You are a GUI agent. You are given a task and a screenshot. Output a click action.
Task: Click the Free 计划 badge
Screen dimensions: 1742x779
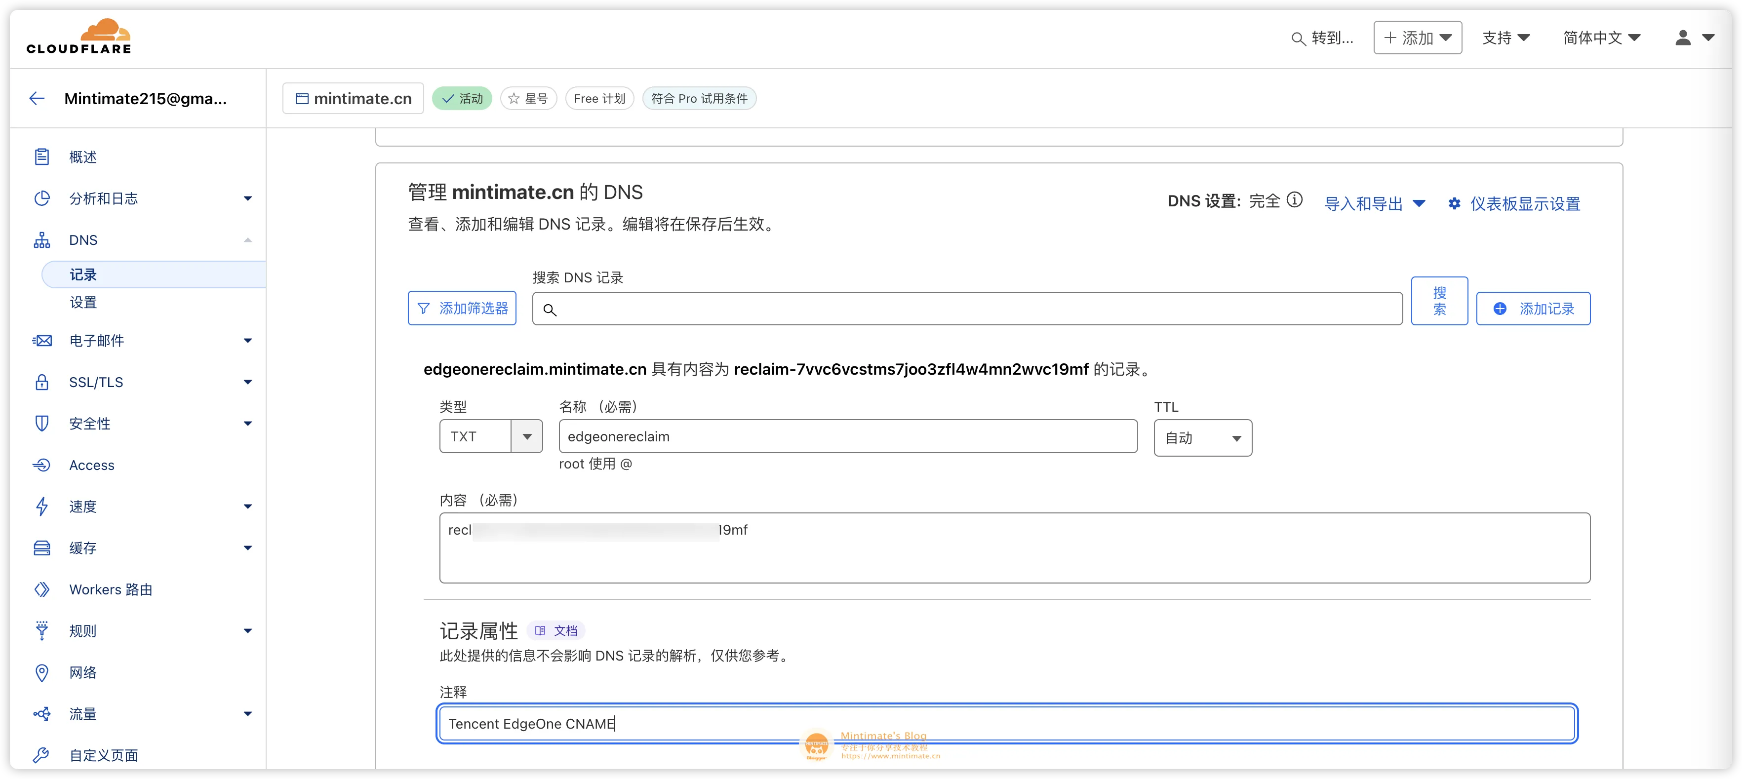coord(599,99)
